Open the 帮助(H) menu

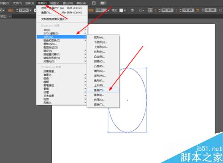[x=81, y=3]
